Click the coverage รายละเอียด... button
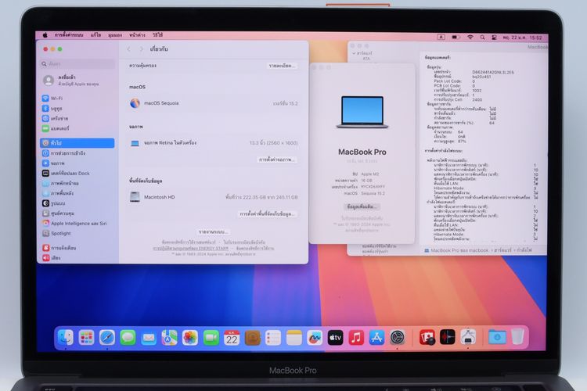 pos(283,66)
